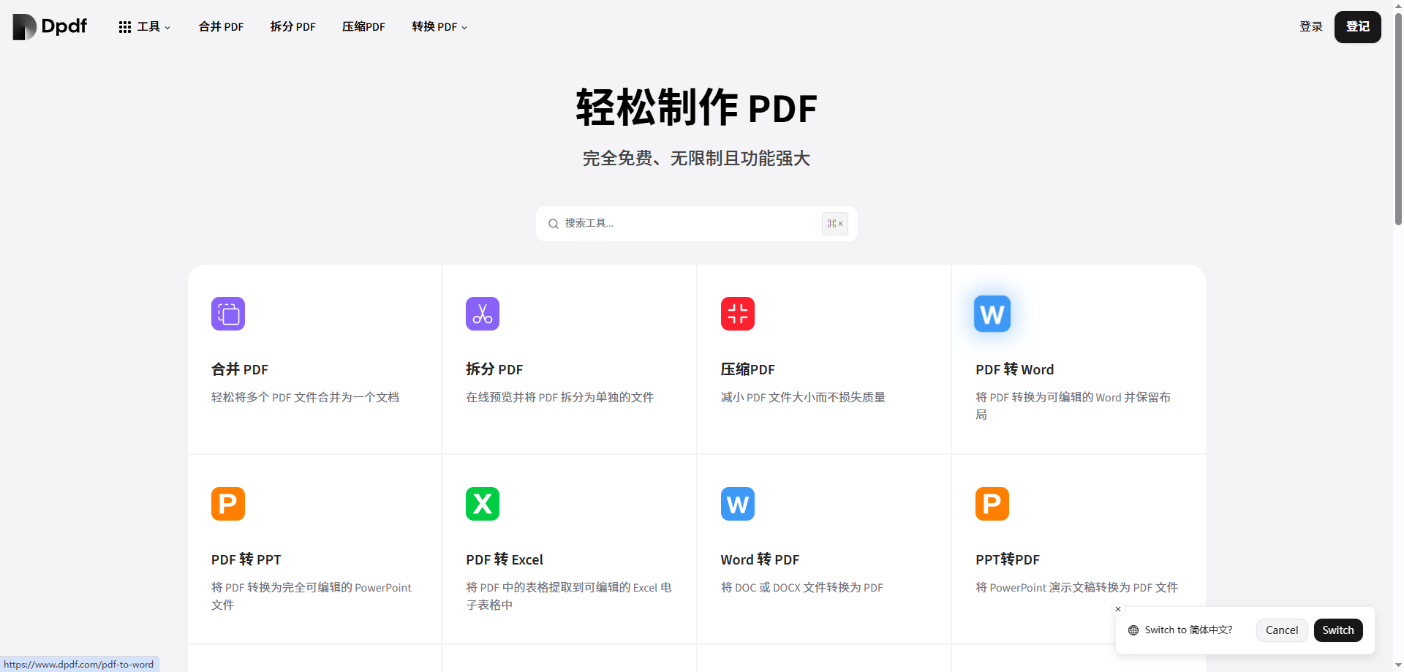Click Cancel in the language prompt
Image resolution: width=1404 pixels, height=672 pixels.
coord(1282,630)
